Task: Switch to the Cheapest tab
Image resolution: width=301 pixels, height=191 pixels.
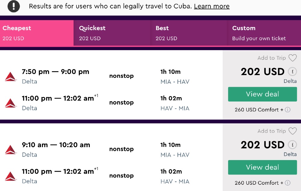Action: click(37, 33)
